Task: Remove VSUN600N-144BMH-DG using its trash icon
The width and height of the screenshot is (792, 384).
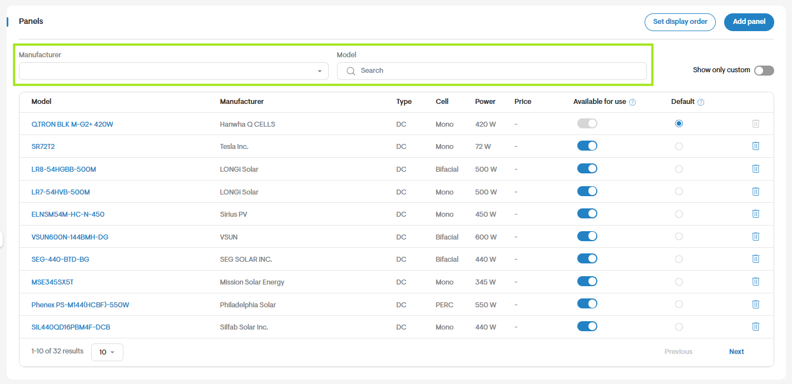Action: click(x=755, y=237)
